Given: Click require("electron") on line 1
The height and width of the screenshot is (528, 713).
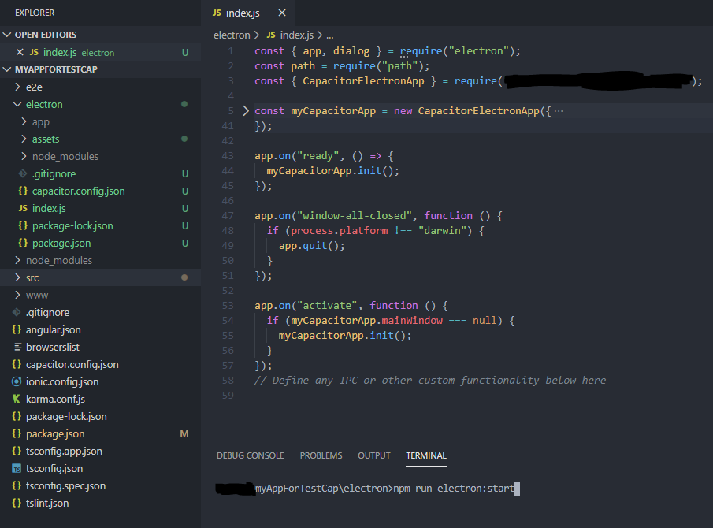Looking at the screenshot, I should tap(457, 51).
